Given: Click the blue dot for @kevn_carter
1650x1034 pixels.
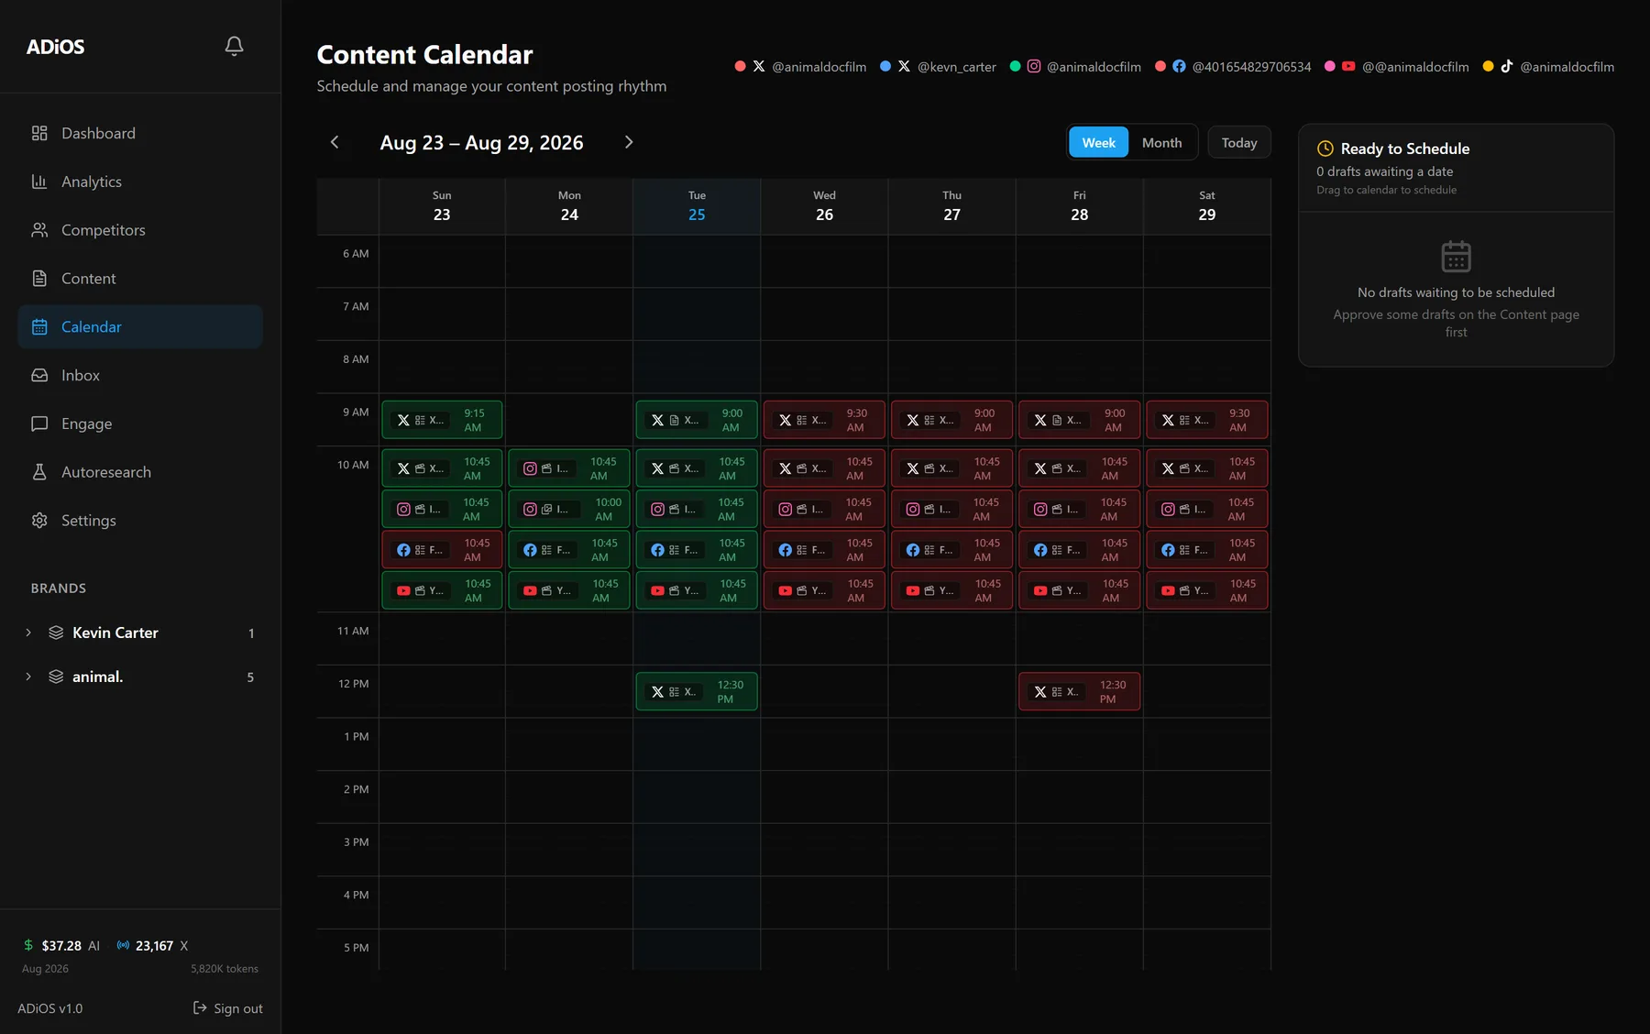Looking at the screenshot, I should (x=885, y=66).
